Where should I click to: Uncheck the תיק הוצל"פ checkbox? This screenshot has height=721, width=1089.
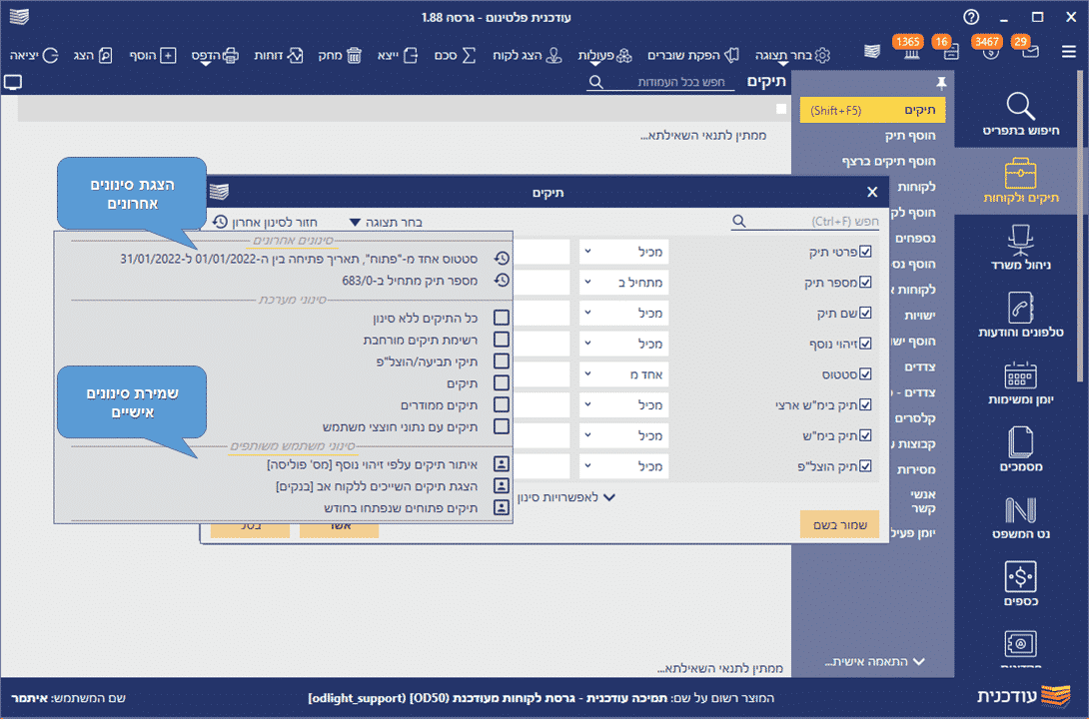(865, 465)
